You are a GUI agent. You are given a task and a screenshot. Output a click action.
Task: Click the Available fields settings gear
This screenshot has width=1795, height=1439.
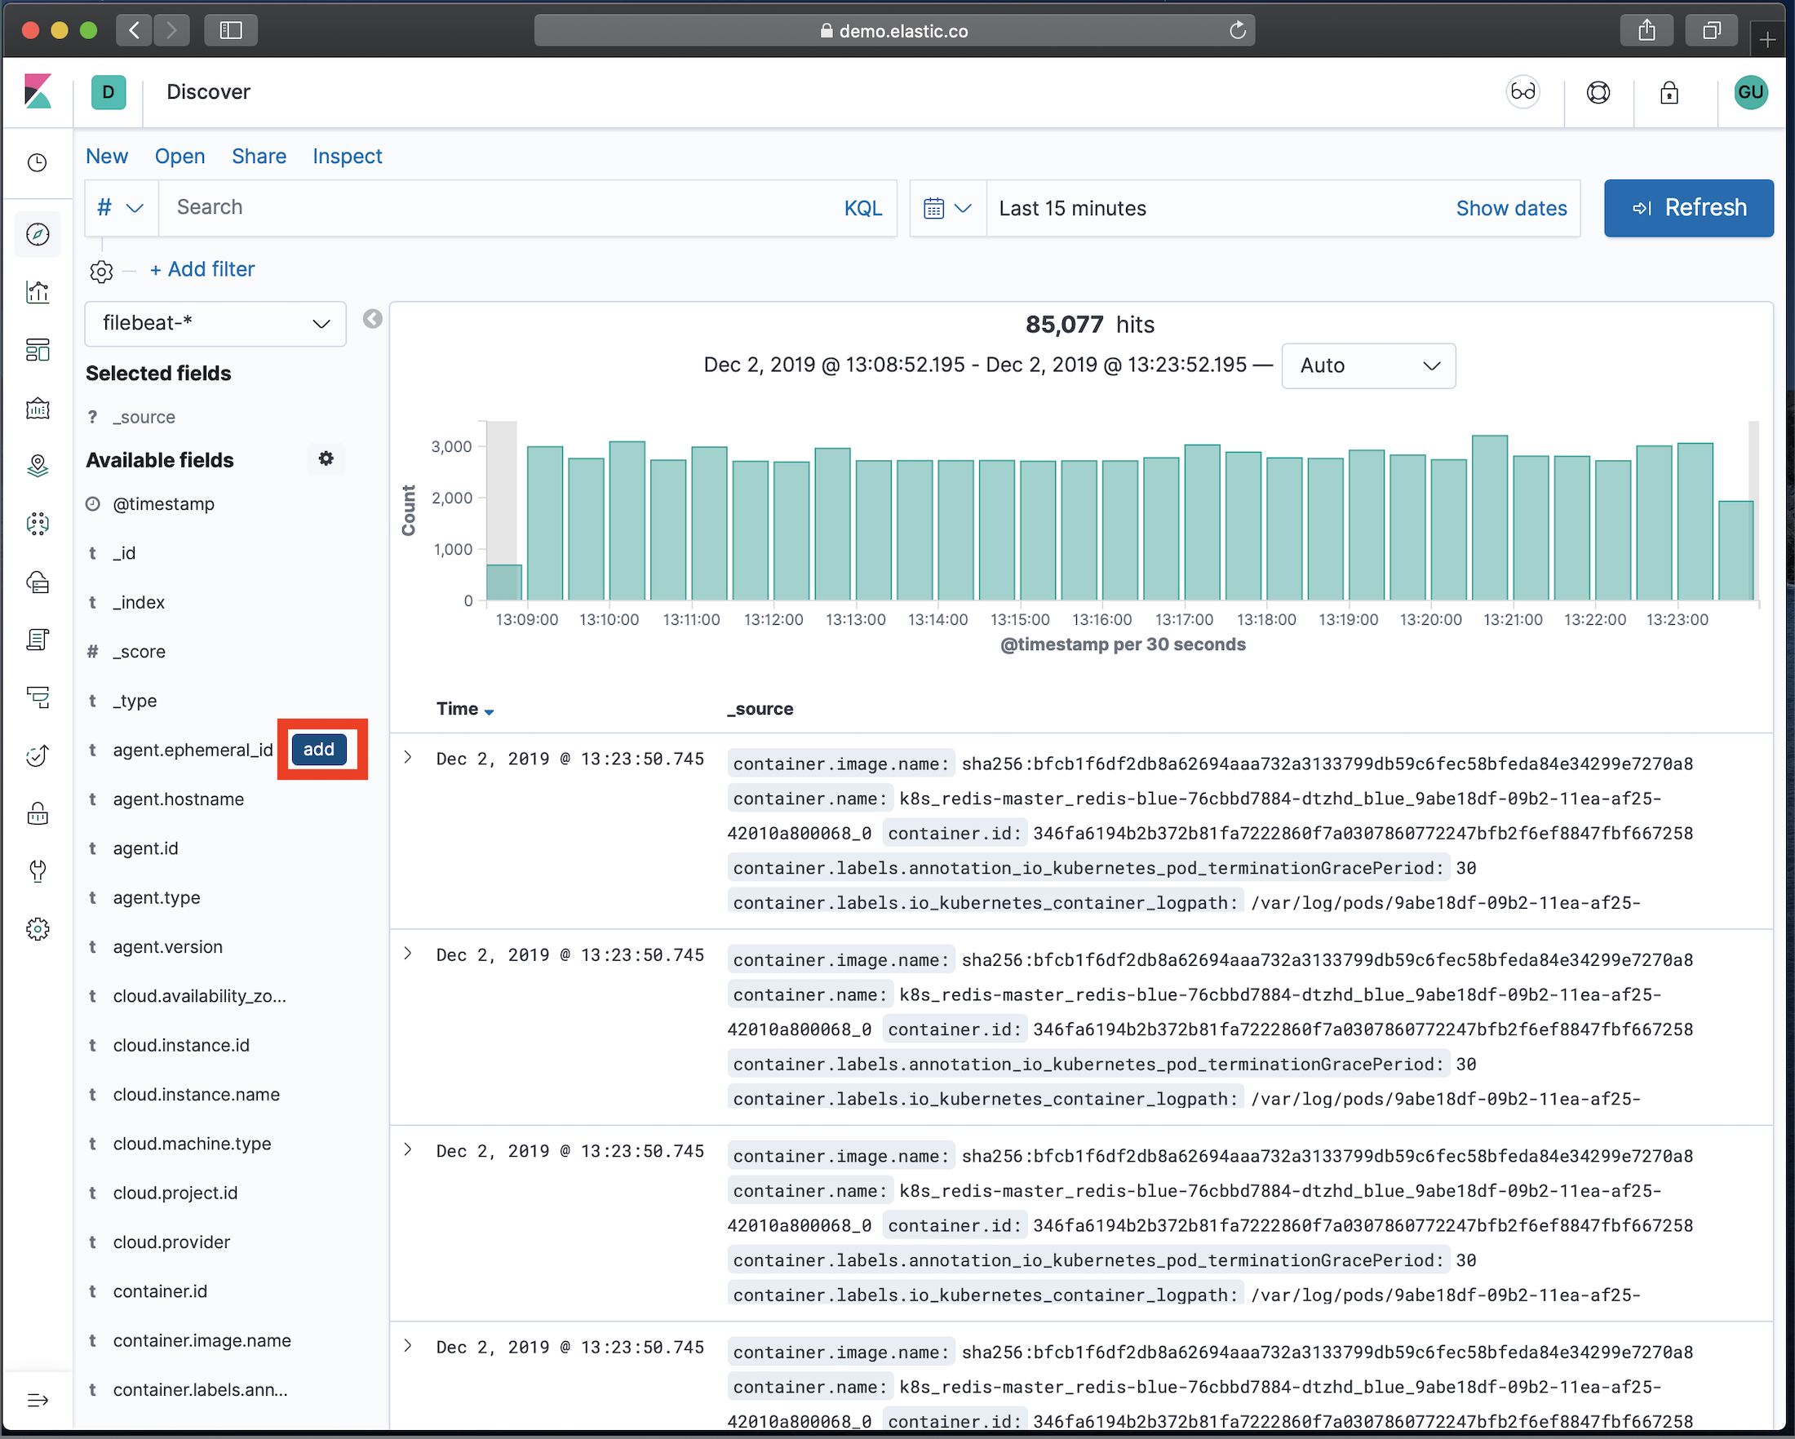click(x=326, y=458)
